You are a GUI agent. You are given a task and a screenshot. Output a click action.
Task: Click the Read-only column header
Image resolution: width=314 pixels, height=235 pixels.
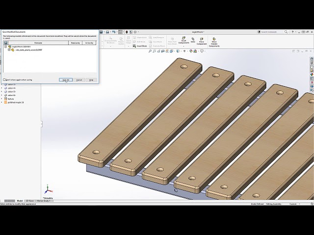75,43
